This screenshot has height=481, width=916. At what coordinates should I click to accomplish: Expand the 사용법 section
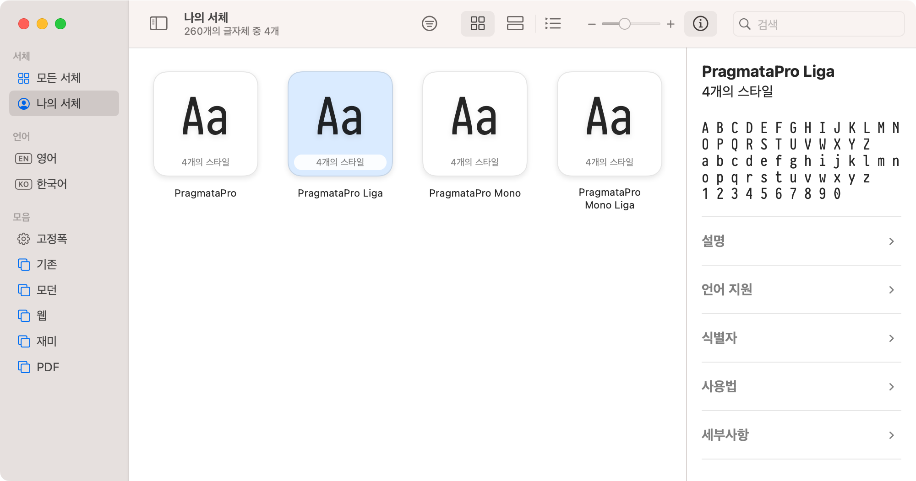[801, 386]
